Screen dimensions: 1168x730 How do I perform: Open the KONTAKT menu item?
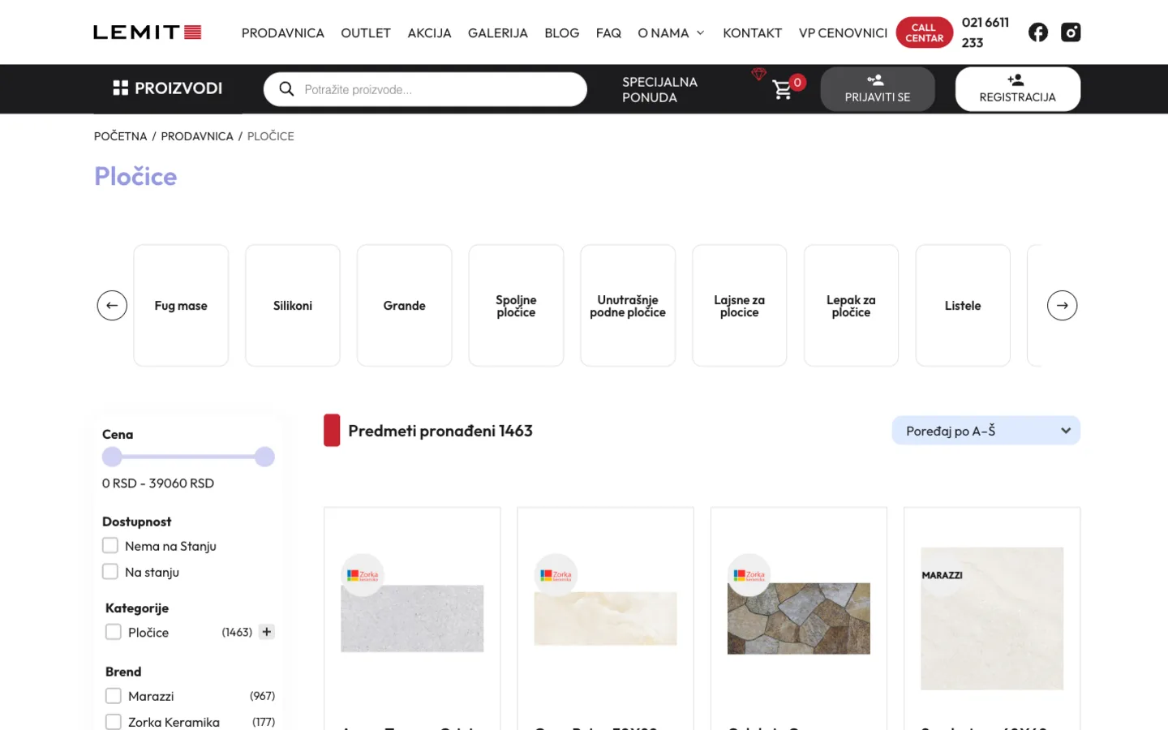point(753,33)
